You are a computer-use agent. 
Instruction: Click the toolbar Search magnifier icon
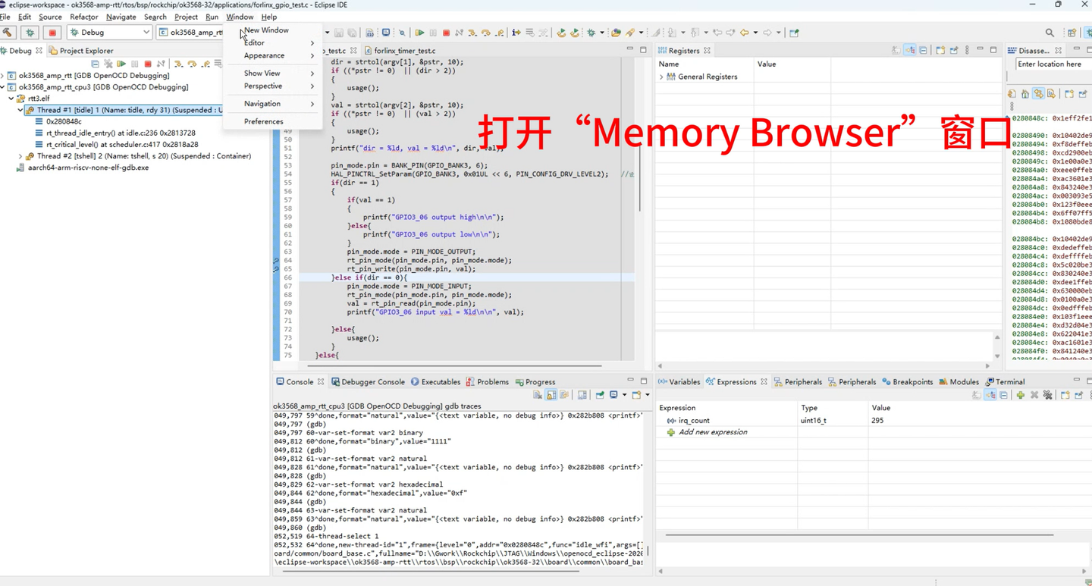point(1050,33)
